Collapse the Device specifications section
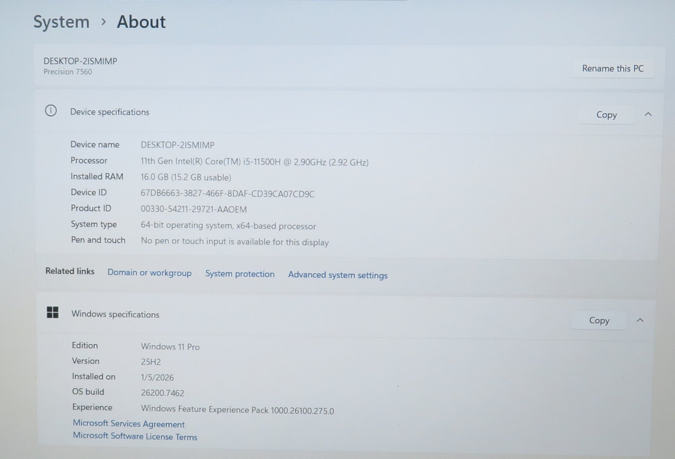Screen dimensions: 675x459 coord(648,114)
